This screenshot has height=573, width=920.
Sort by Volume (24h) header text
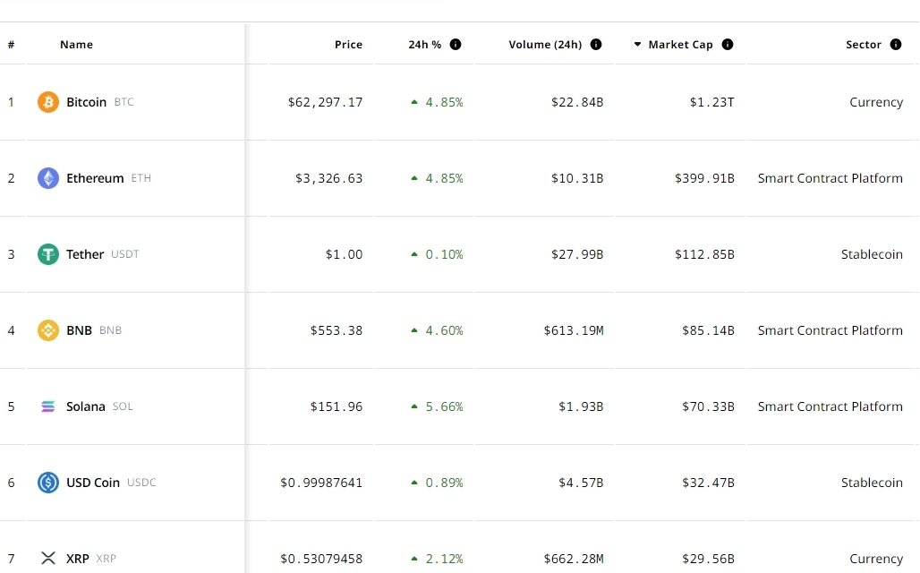click(x=545, y=45)
